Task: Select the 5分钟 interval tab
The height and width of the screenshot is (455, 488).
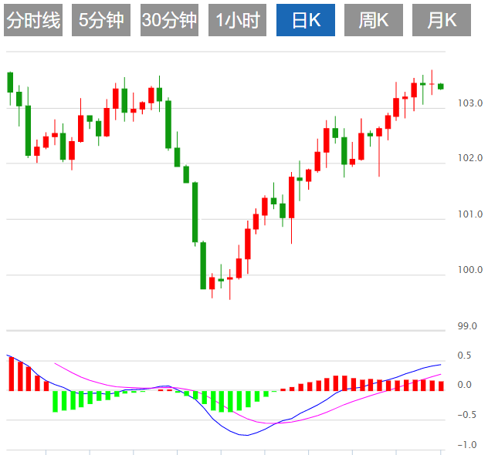Action: click(101, 20)
